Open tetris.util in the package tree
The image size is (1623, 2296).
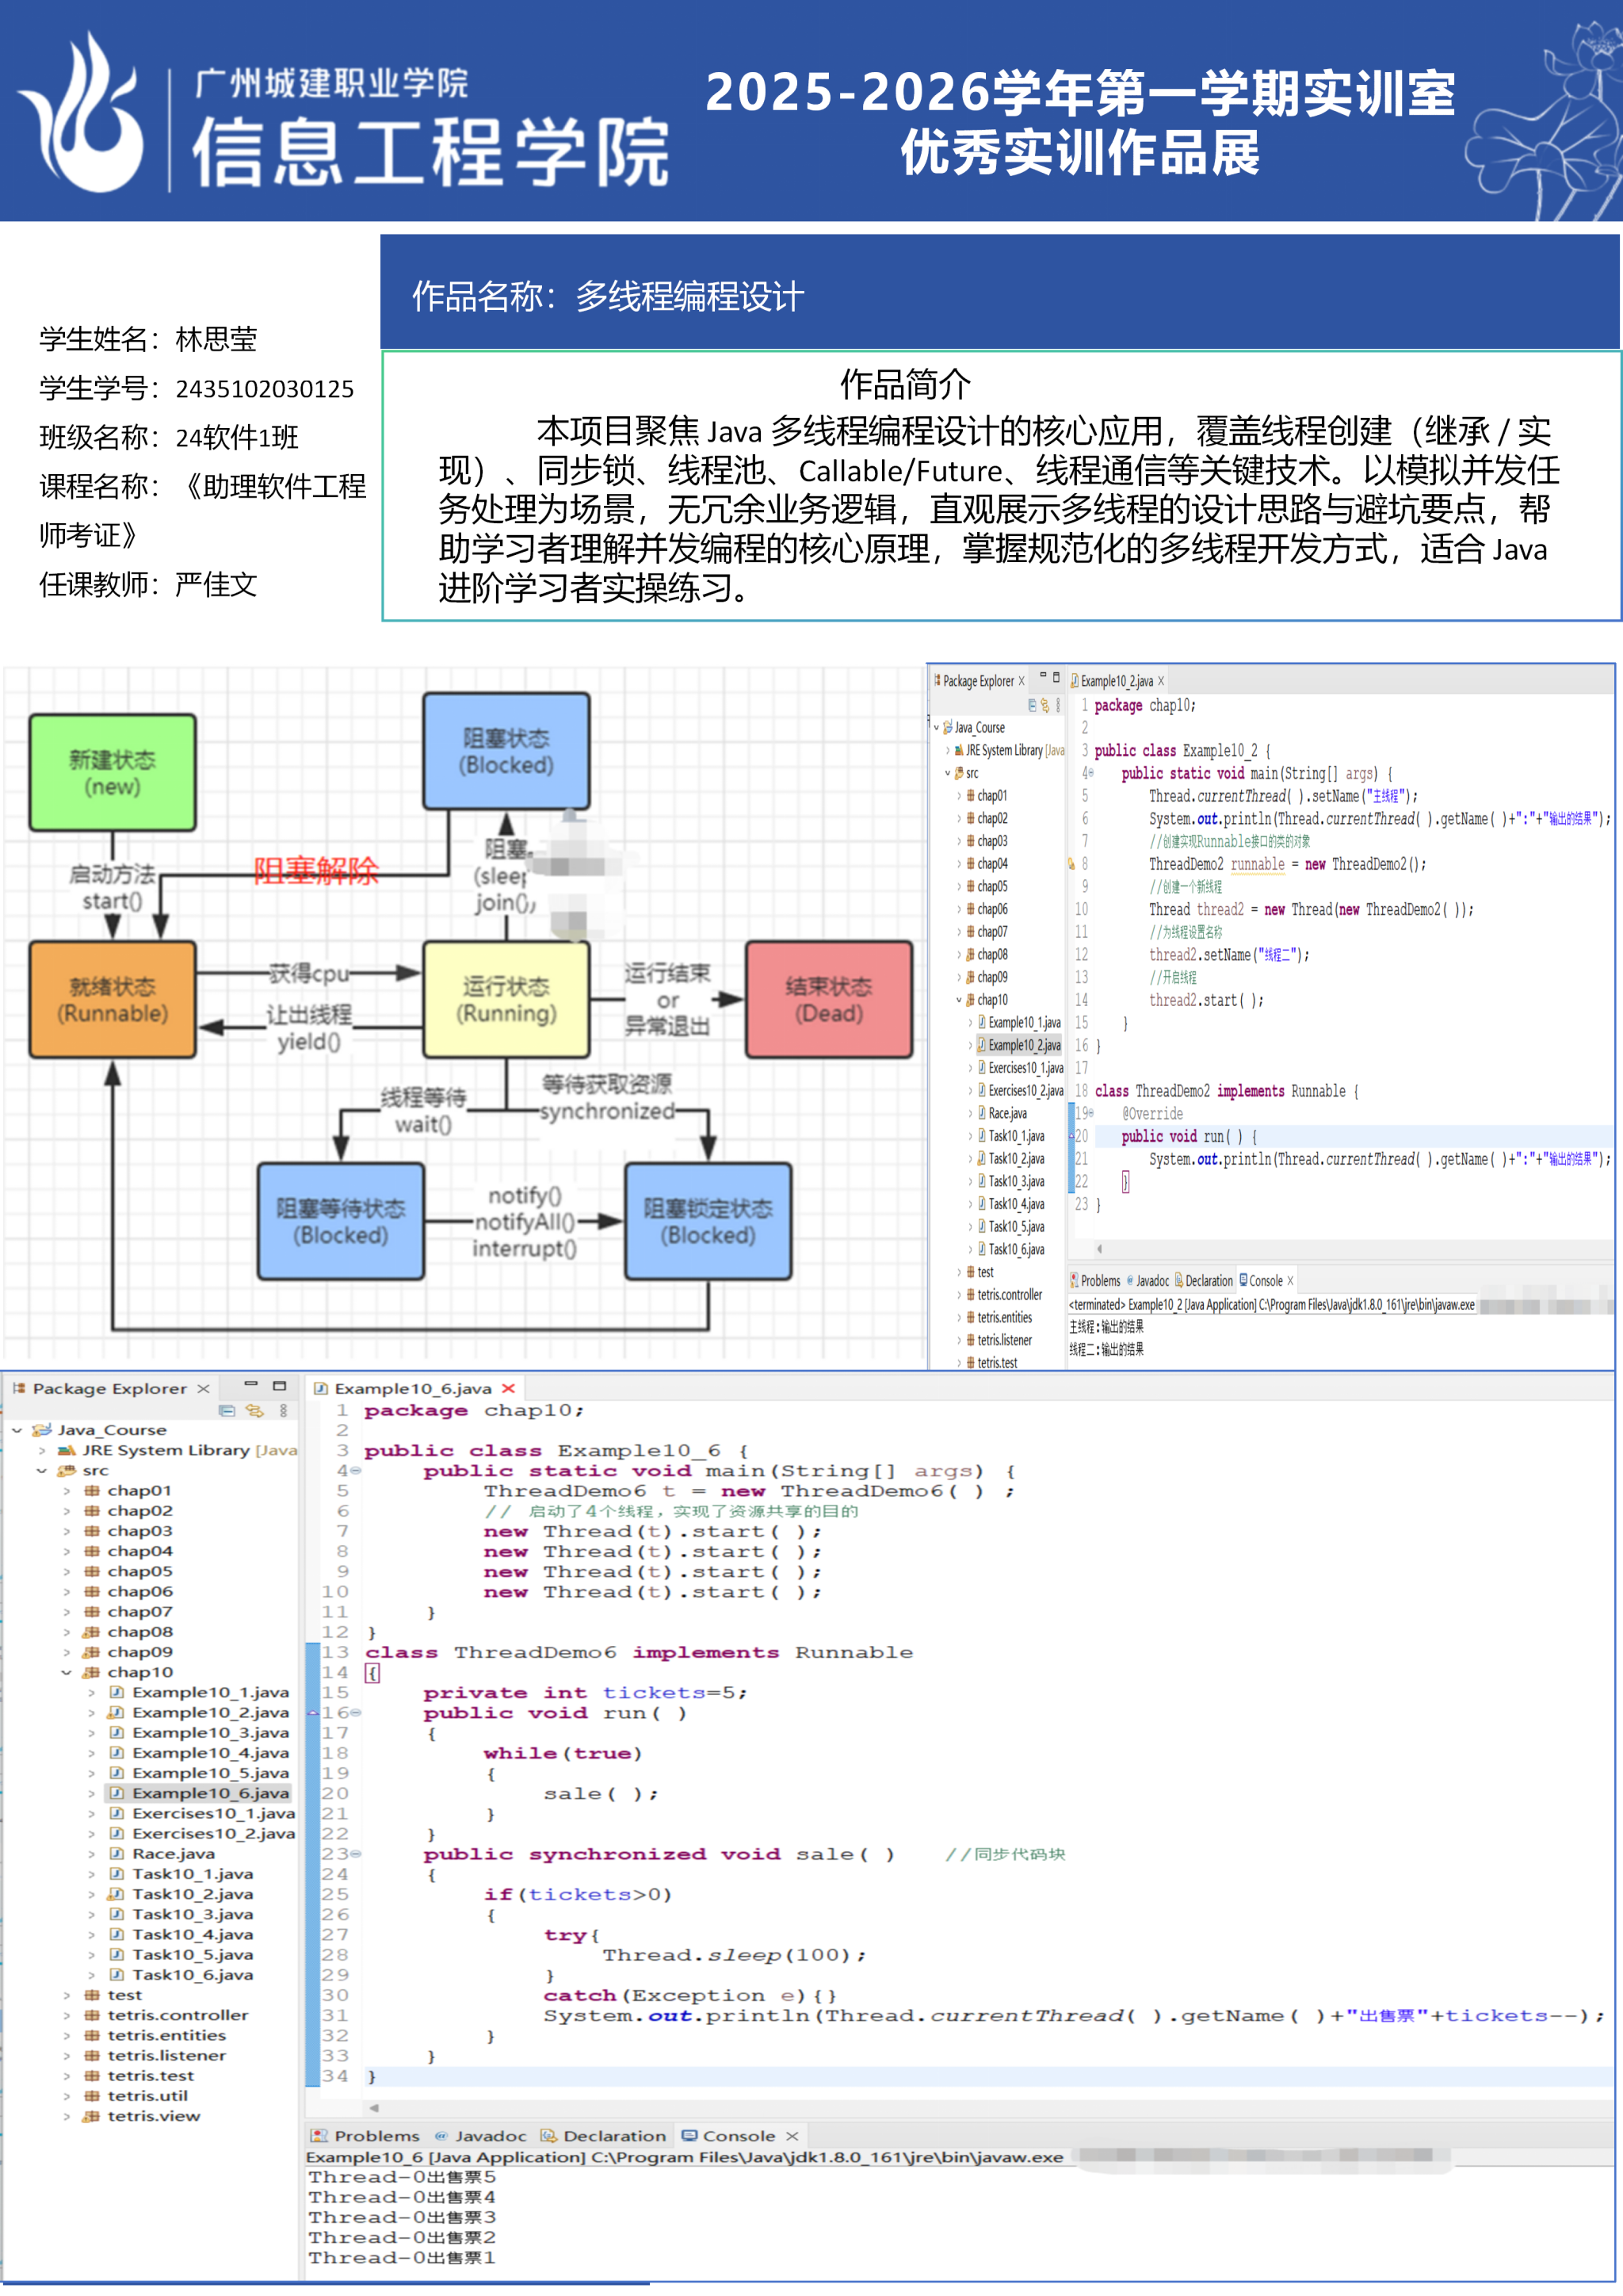click(x=147, y=2096)
